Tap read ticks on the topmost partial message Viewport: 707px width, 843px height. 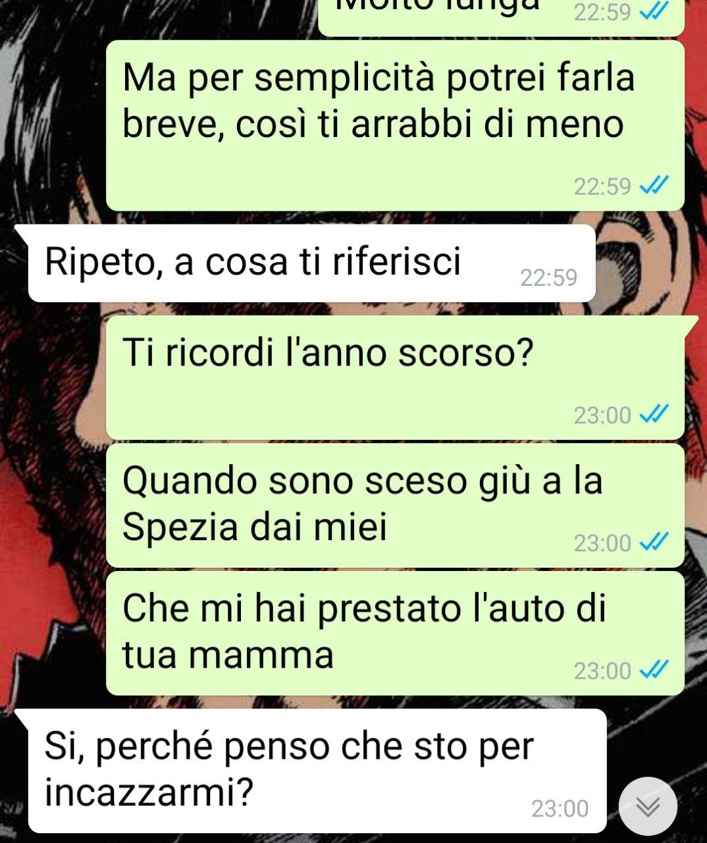654,11
